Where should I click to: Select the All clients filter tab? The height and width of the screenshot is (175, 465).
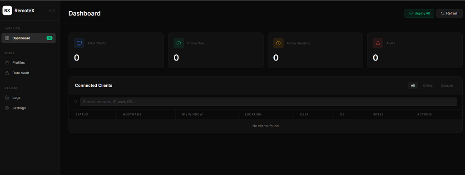pyautogui.click(x=413, y=85)
